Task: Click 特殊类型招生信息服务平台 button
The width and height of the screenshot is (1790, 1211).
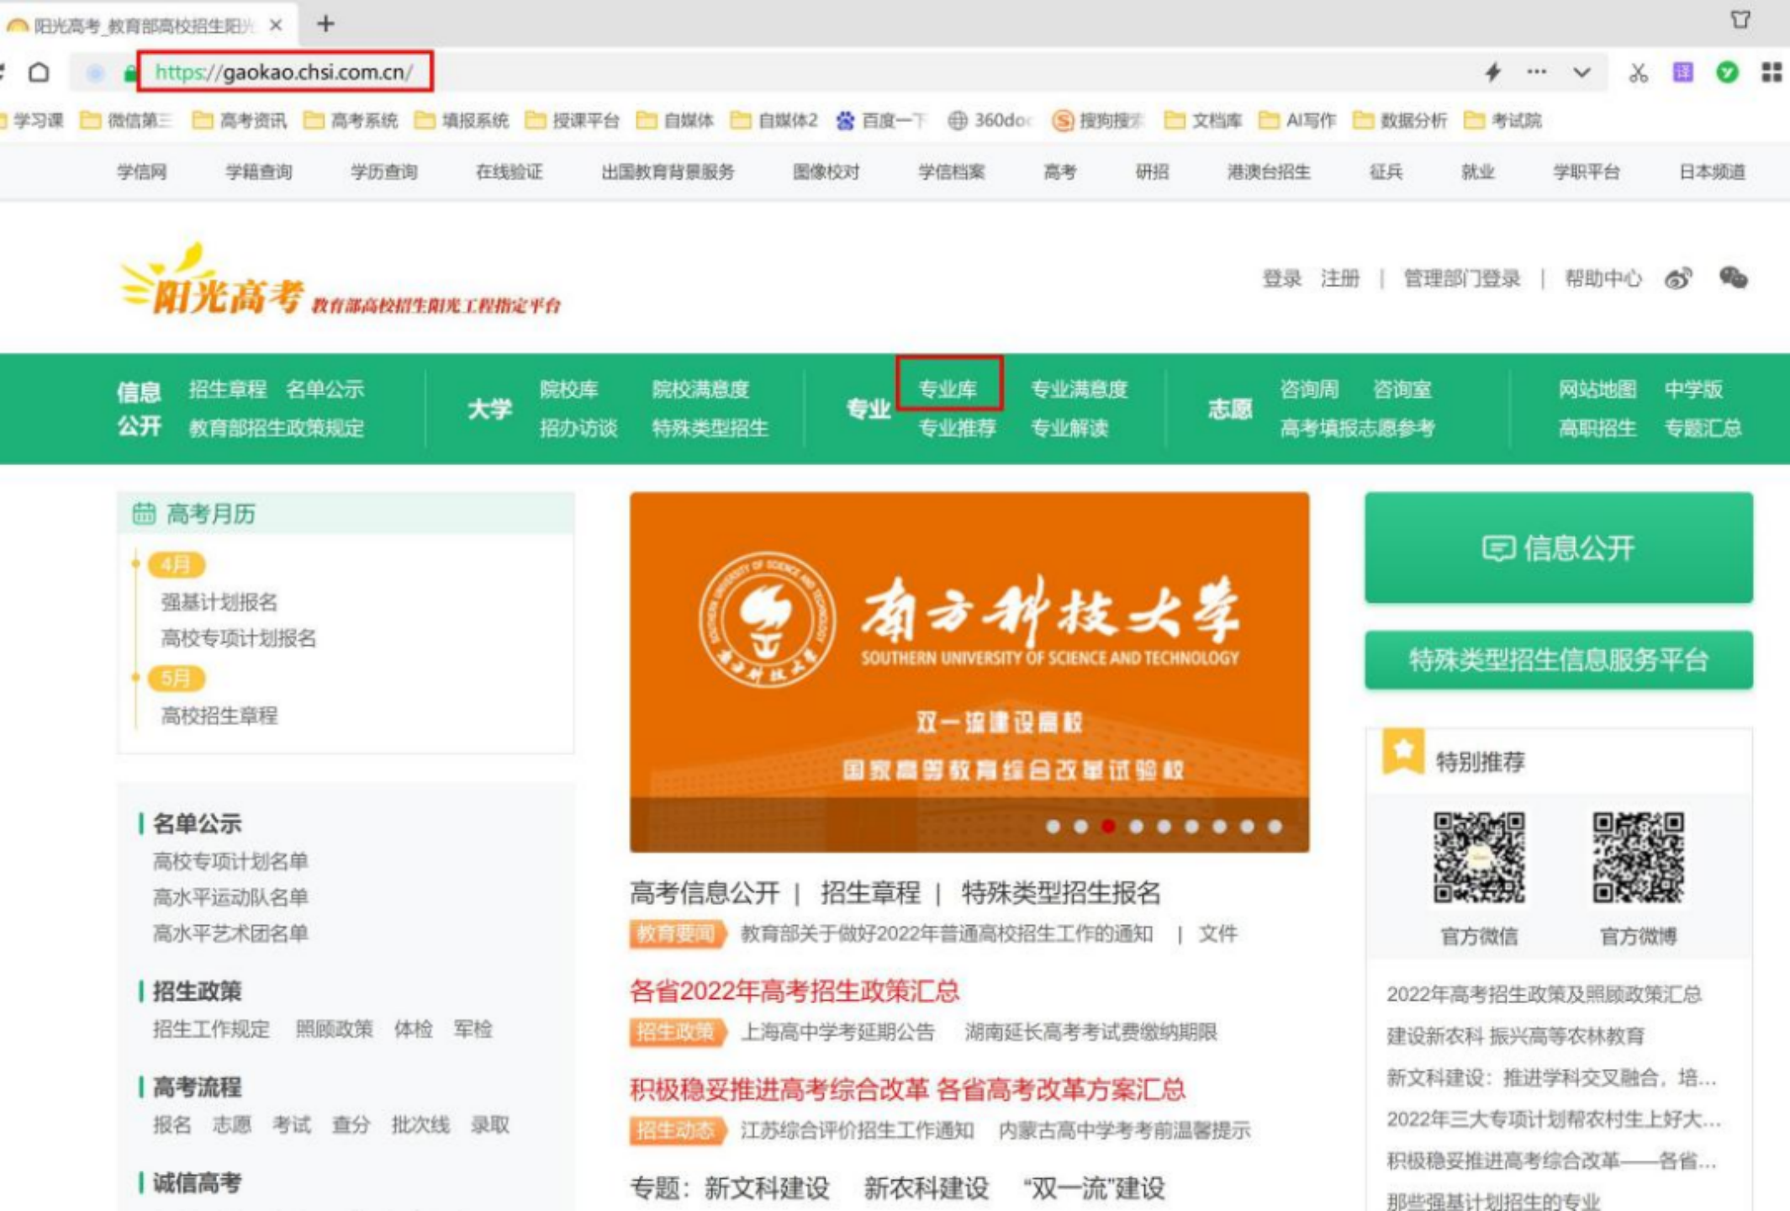Action: tap(1558, 659)
